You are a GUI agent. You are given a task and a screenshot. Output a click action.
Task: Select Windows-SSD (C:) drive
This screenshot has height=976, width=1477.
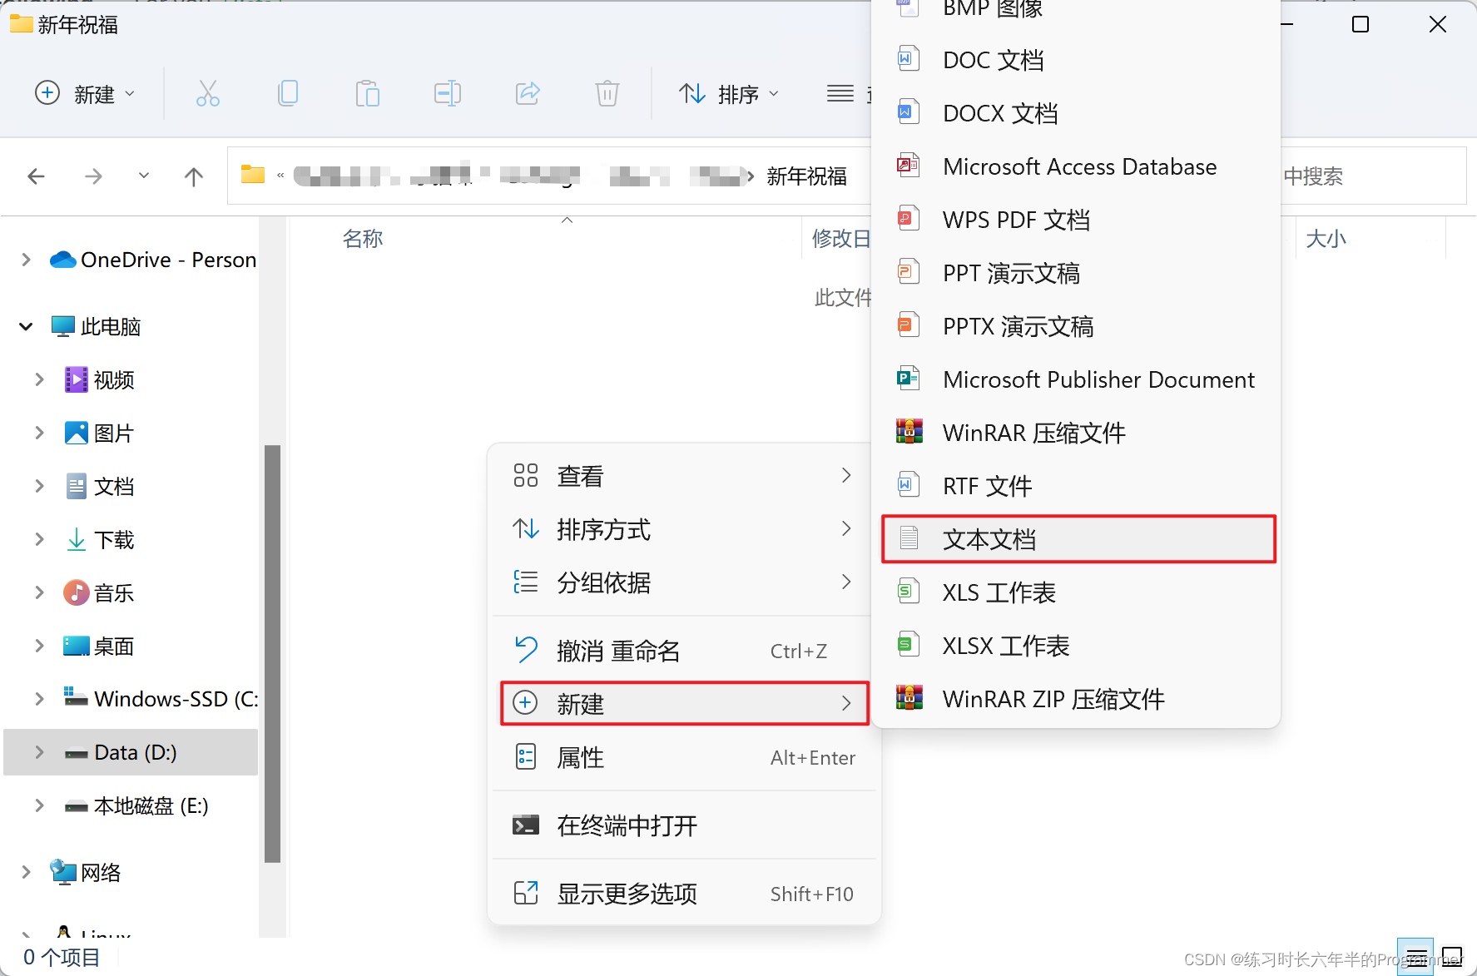point(161,699)
